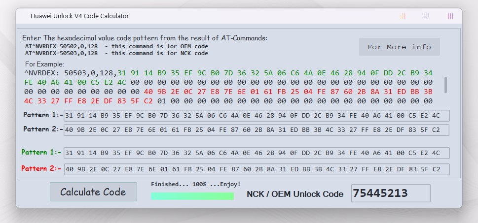Click the black 'Pattern 2:-' label
The height and width of the screenshot is (223, 478).
[43, 129]
